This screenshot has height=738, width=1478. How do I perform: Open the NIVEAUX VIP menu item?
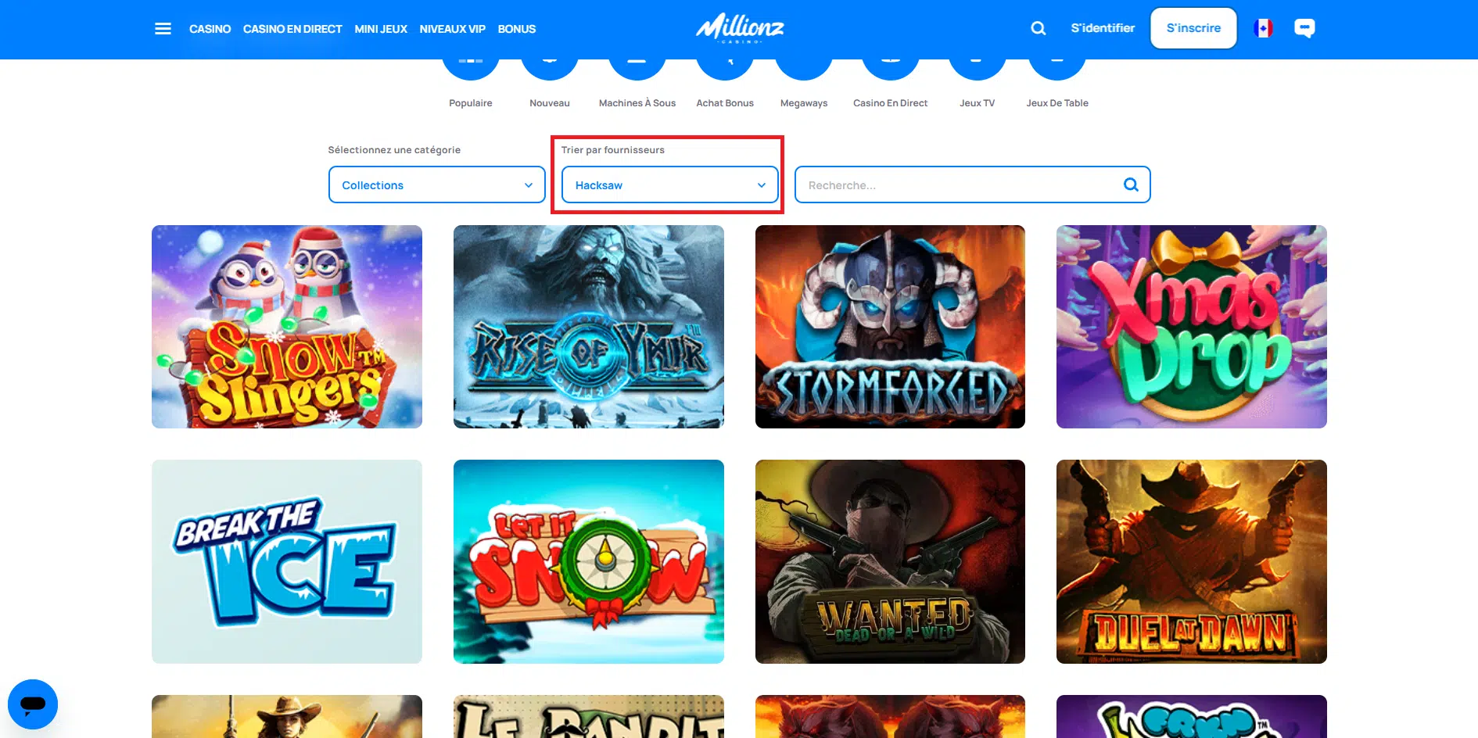pos(452,29)
